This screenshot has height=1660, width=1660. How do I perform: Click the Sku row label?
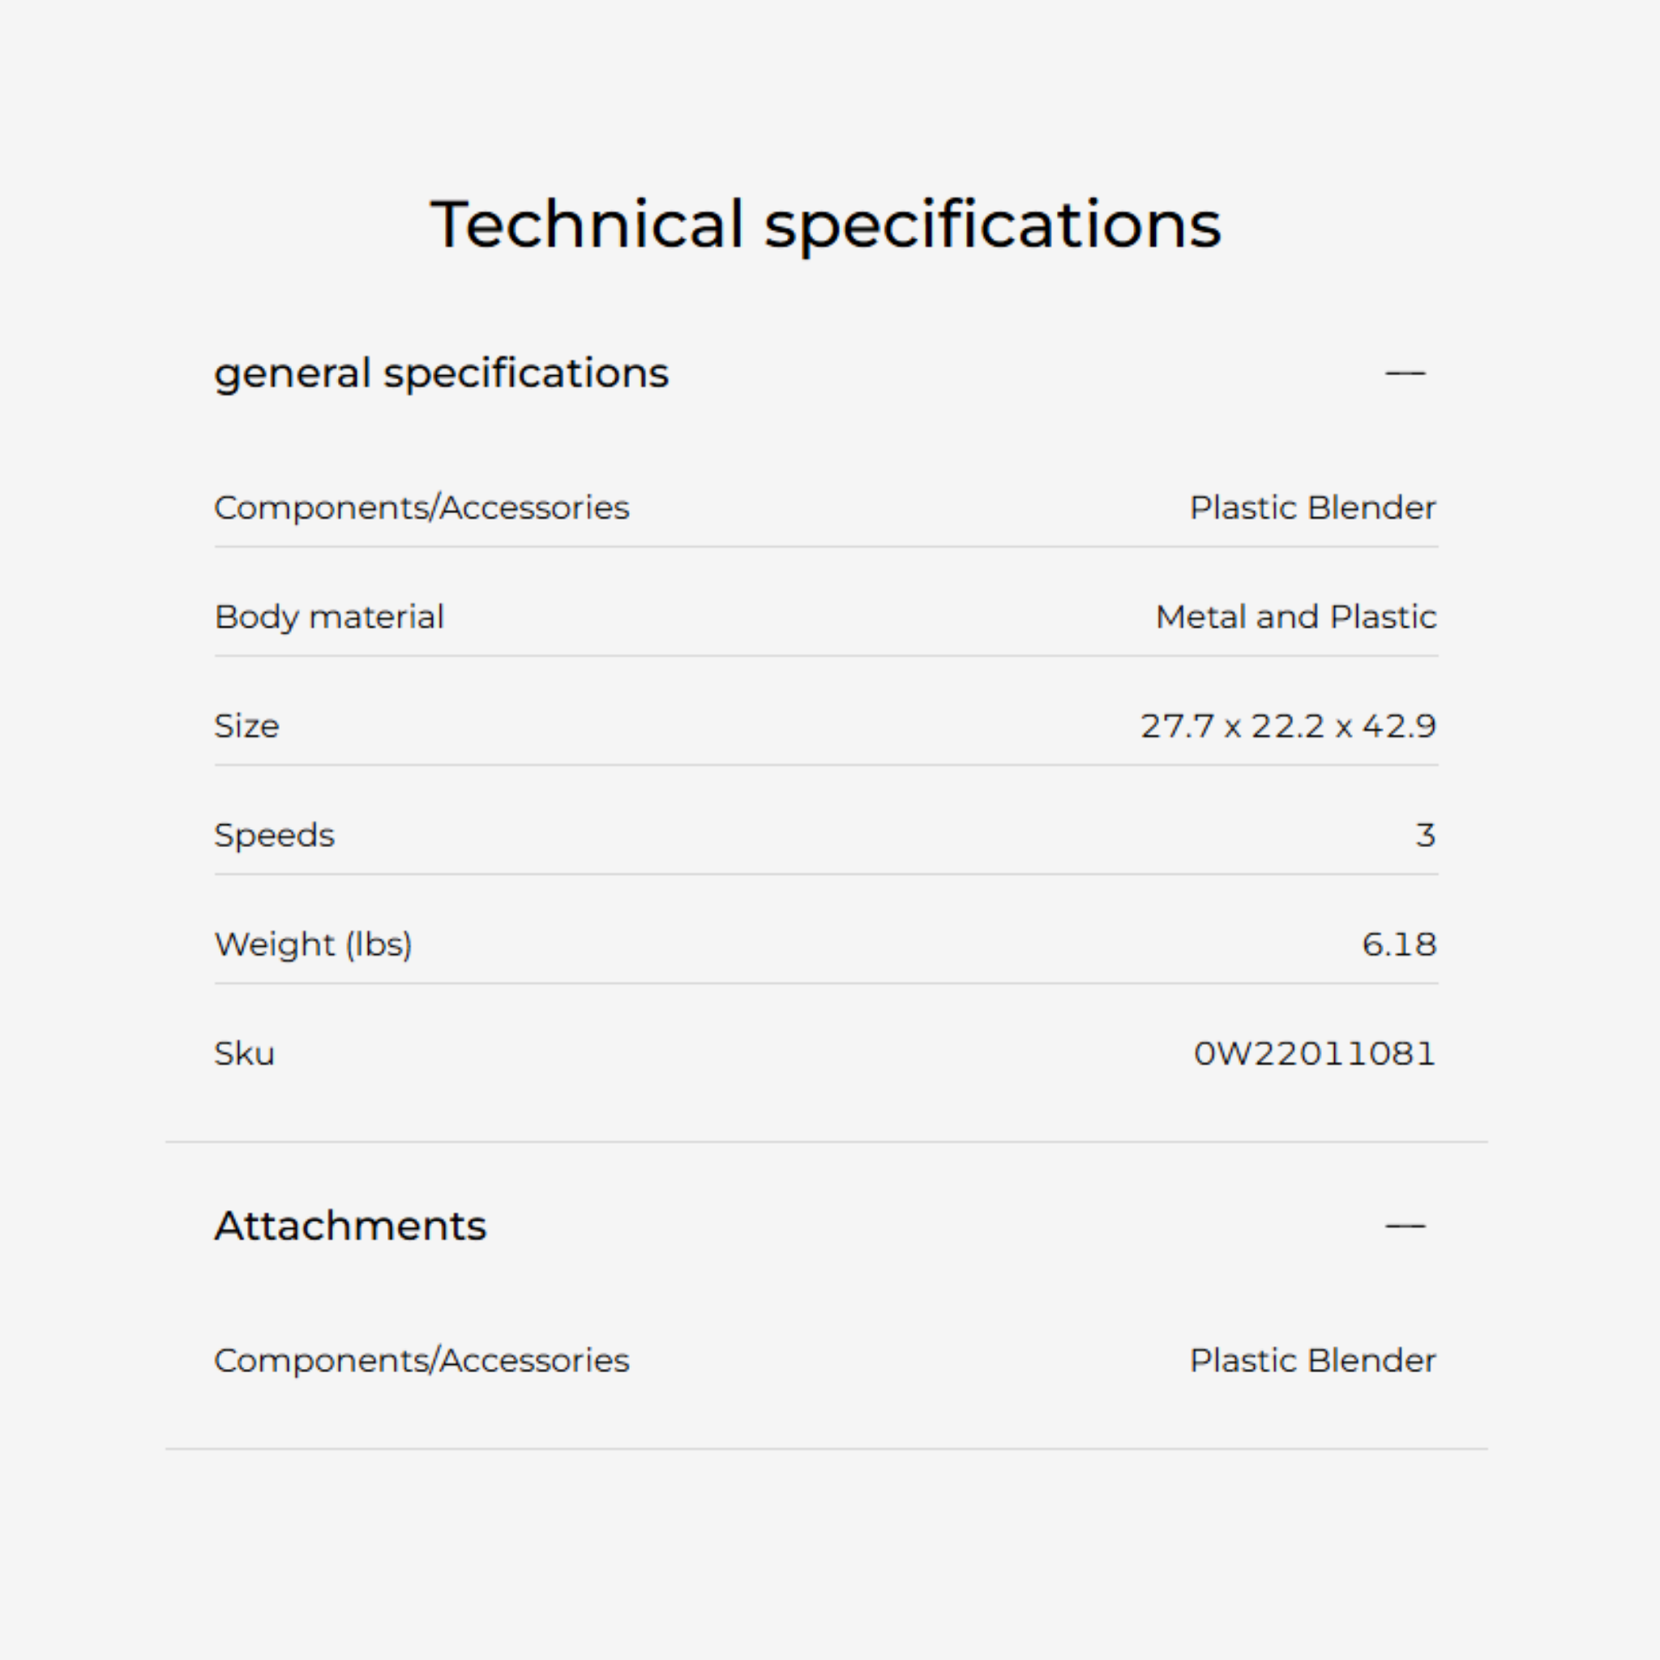(244, 1054)
